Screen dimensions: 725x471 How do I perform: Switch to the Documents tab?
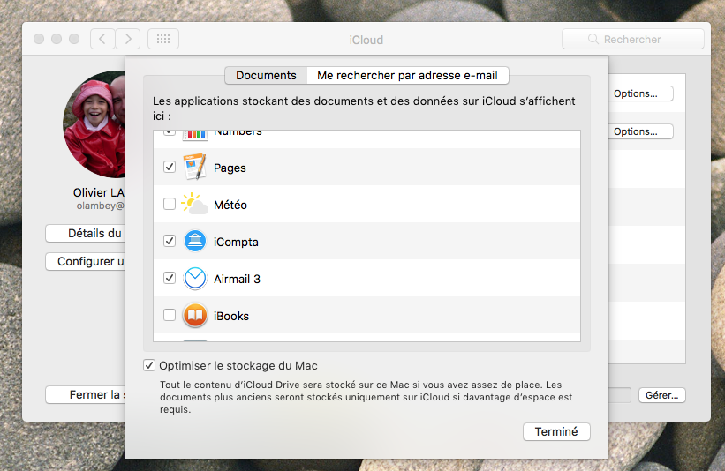pos(266,75)
